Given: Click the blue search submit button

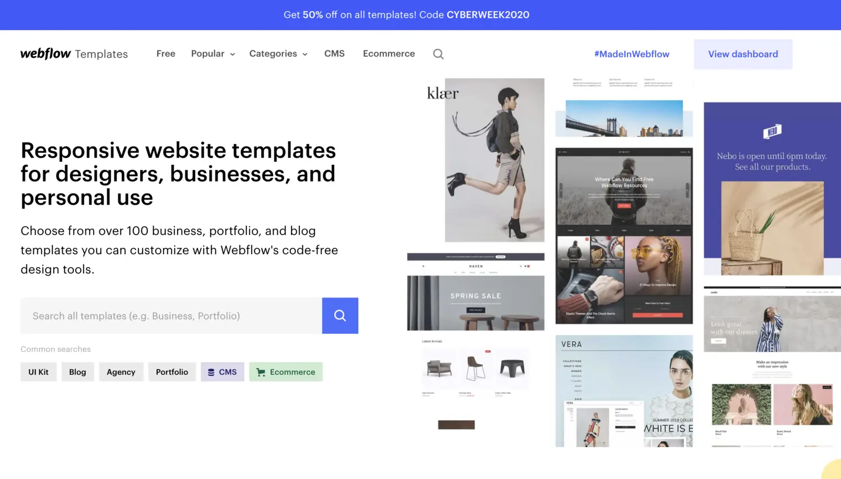Looking at the screenshot, I should (340, 315).
